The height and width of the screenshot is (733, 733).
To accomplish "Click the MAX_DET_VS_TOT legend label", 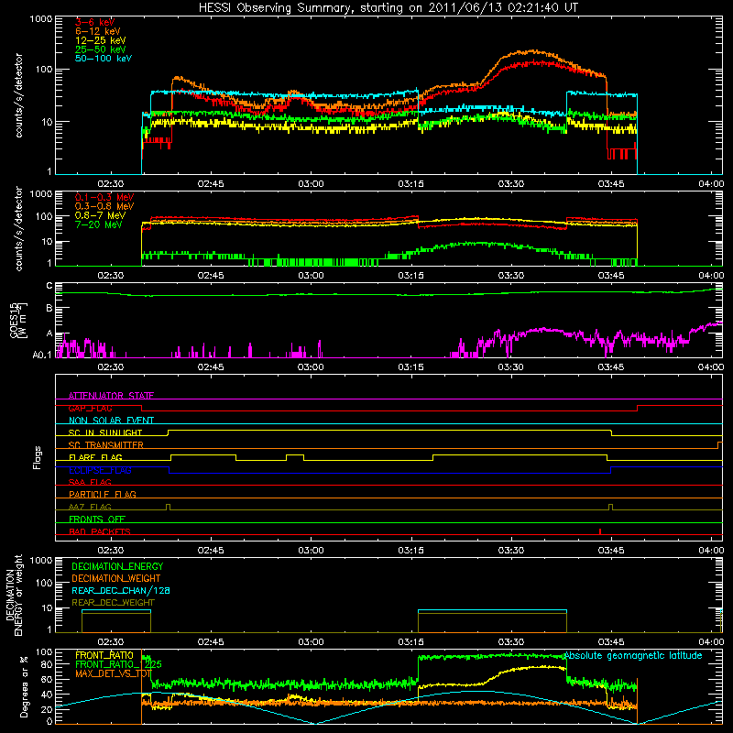I will [x=114, y=673].
